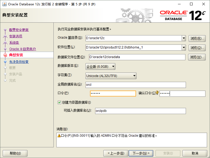Click the red current-step marker beside 典型安装
Viewport: 210px width, 158px height.
pyautogui.click(x=5, y=55)
